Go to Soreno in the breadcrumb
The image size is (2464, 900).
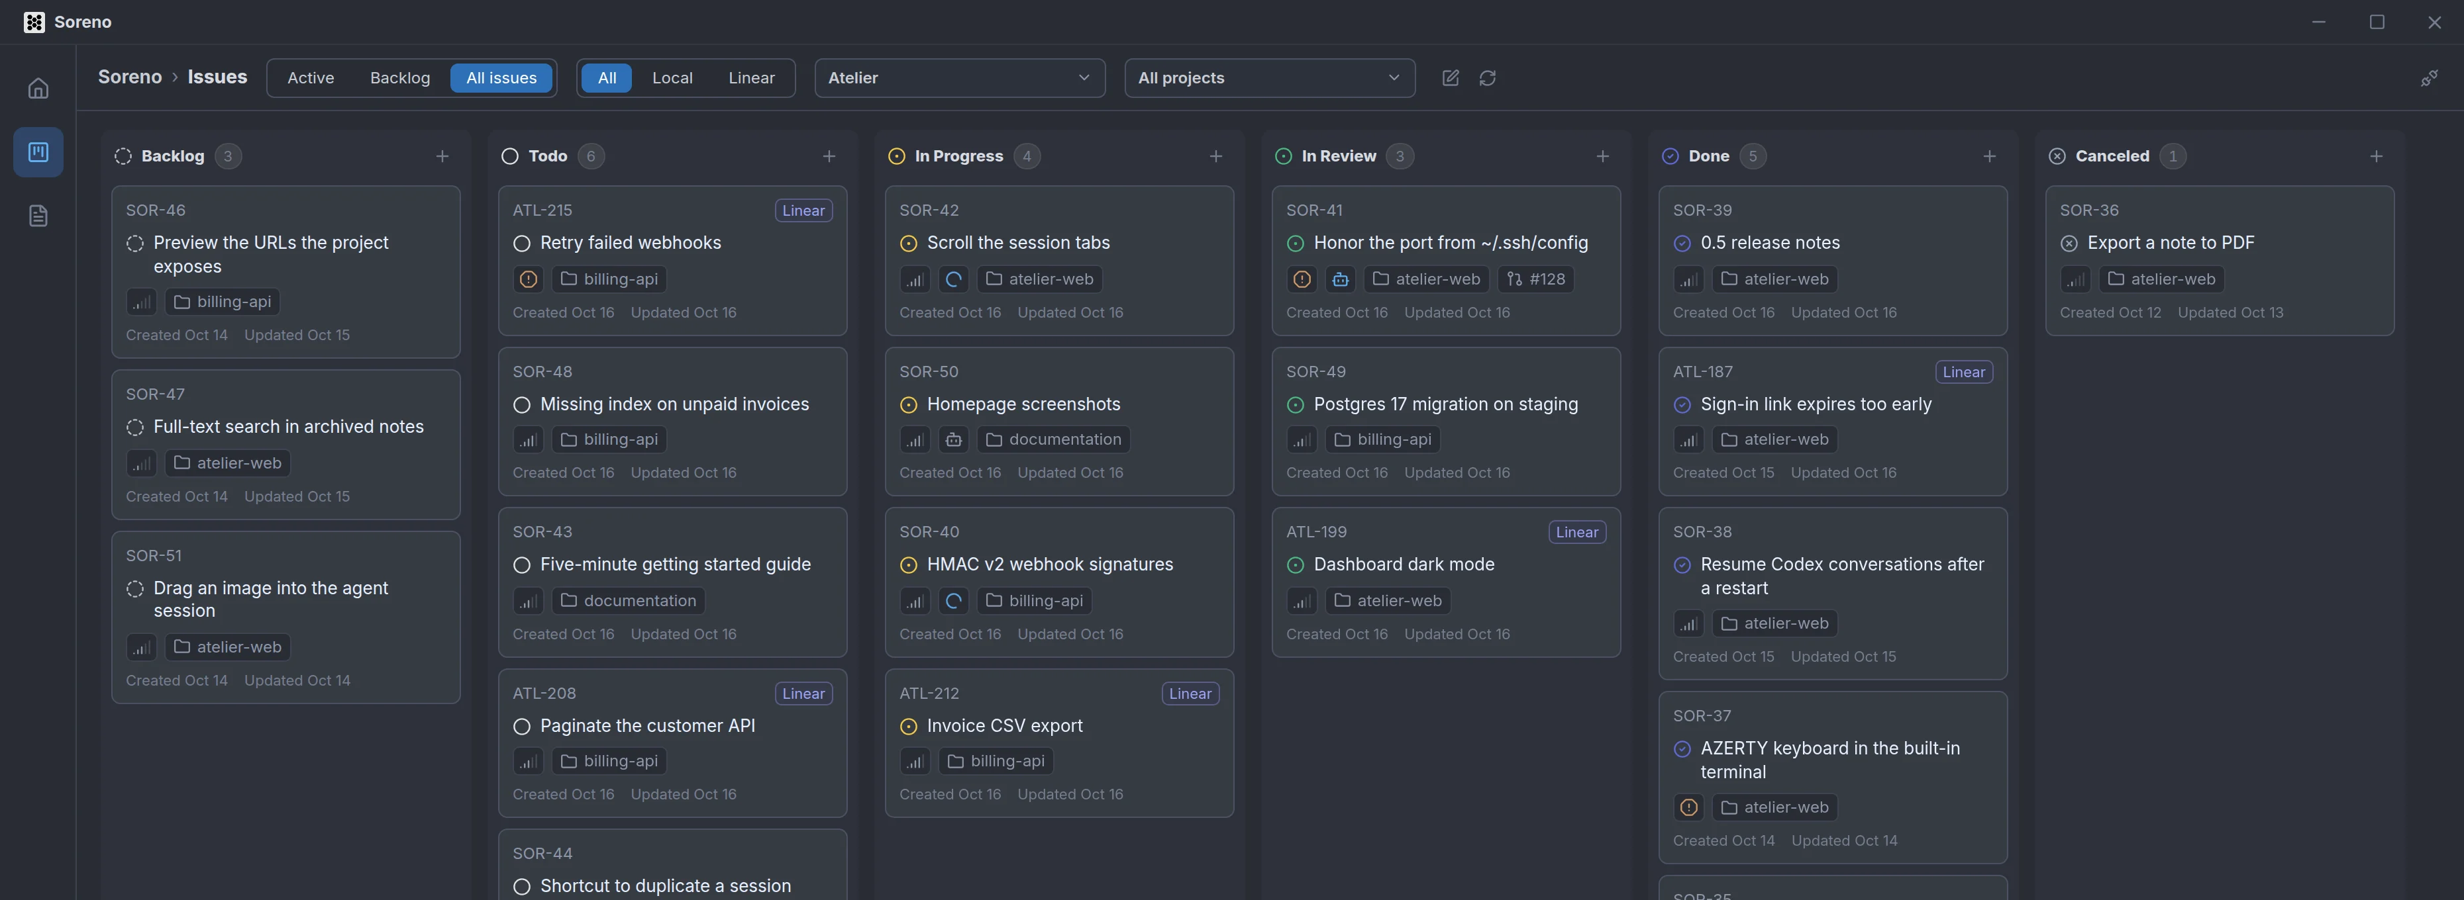pos(130,77)
